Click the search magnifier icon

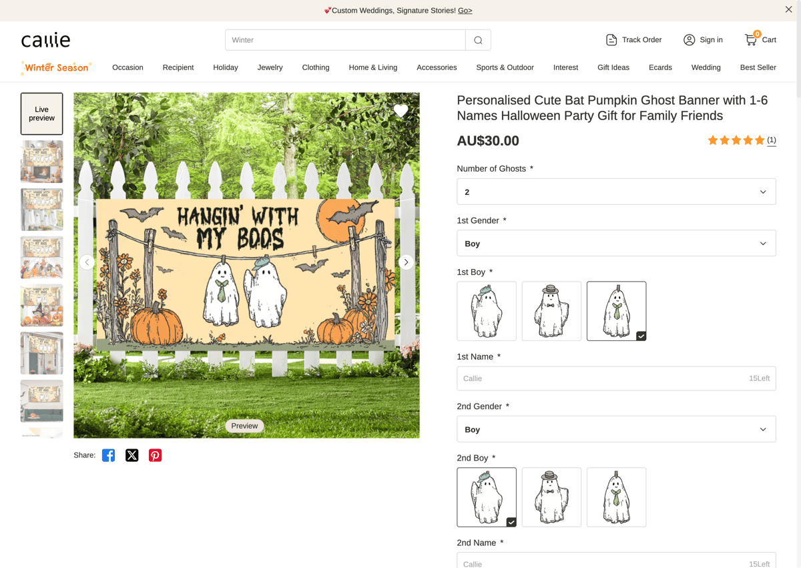point(478,40)
